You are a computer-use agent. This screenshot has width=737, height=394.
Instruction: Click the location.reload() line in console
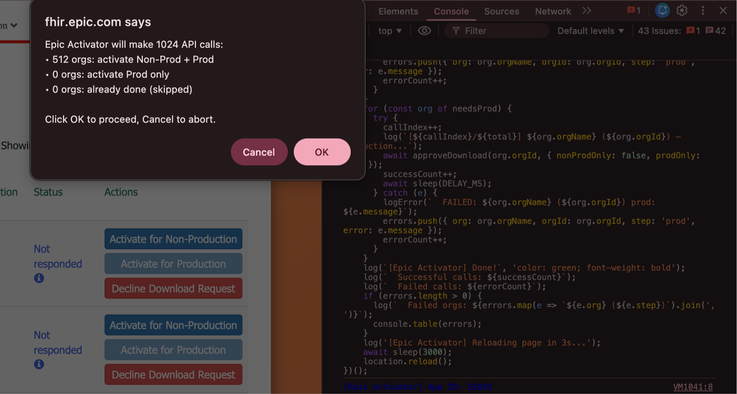408,361
